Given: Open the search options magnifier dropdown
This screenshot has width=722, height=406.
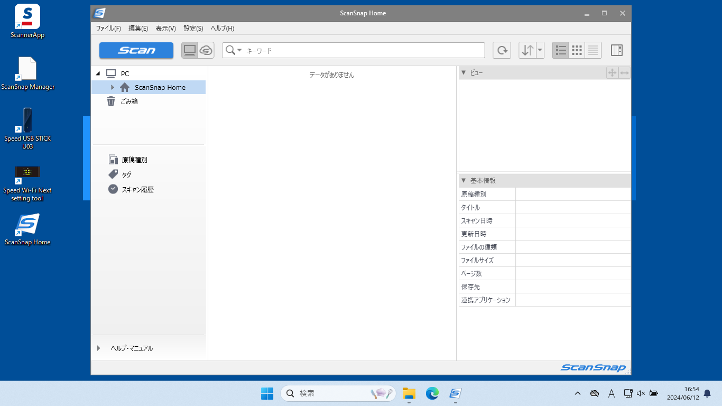Looking at the screenshot, I should 233,50.
